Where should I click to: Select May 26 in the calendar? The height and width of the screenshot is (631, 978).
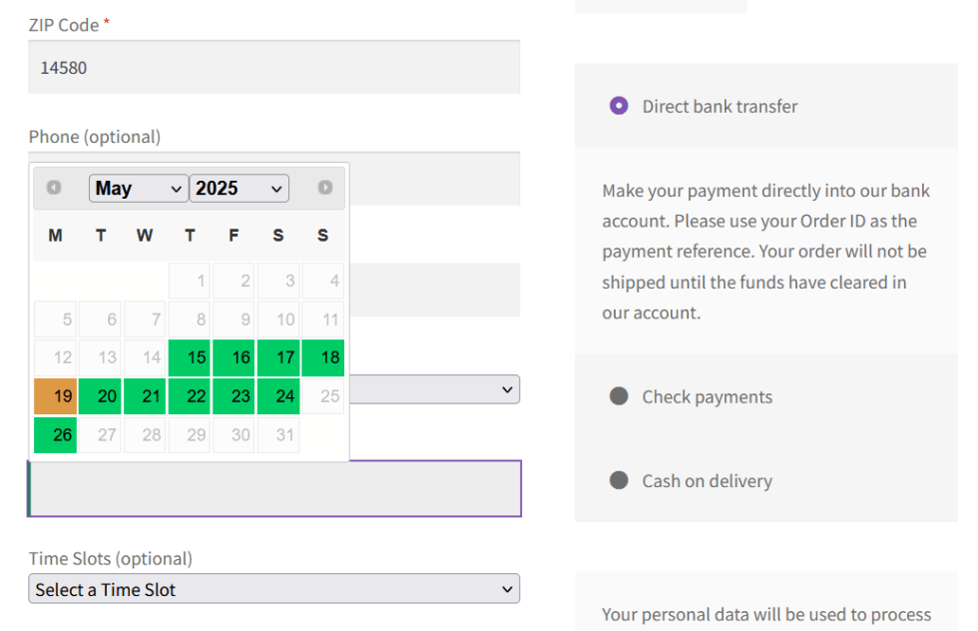click(56, 435)
